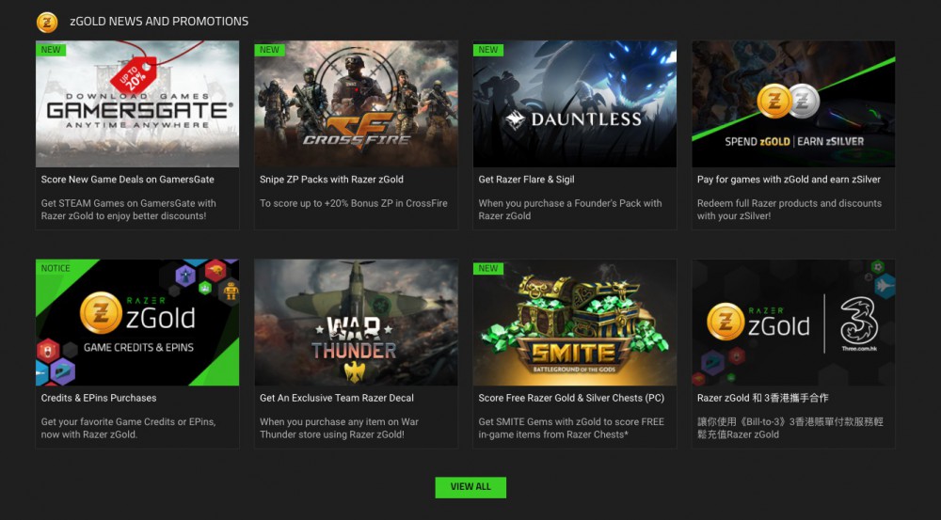Screen dimensions: 941x520
Task: Open the GamersGate promotion thumbnail
Action: (137, 104)
